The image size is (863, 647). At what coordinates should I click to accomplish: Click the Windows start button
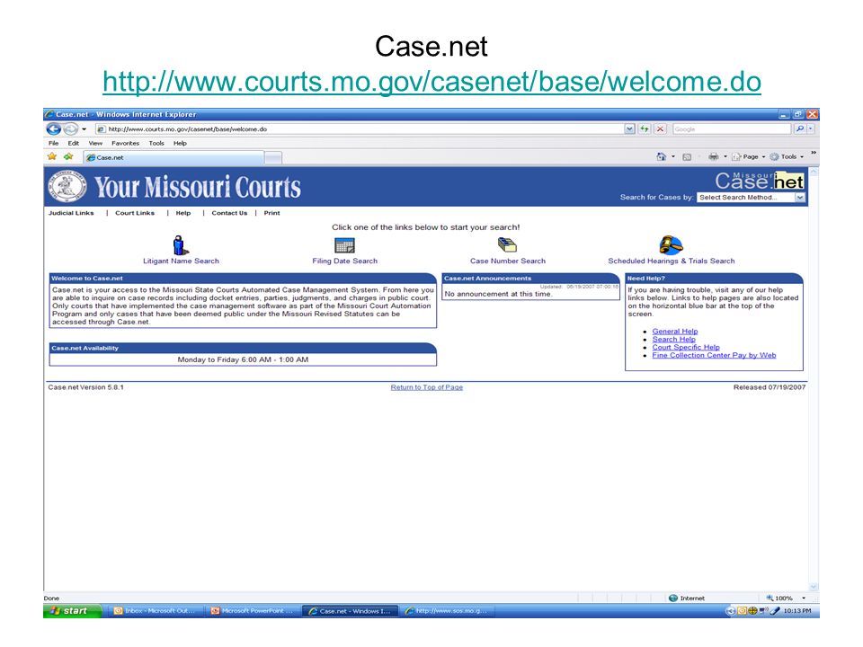point(73,611)
